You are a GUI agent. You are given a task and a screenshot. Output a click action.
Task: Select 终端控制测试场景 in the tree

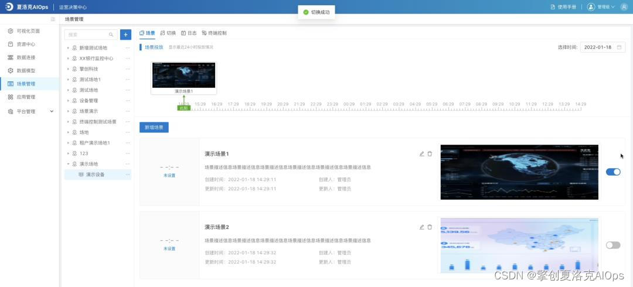[x=98, y=121]
